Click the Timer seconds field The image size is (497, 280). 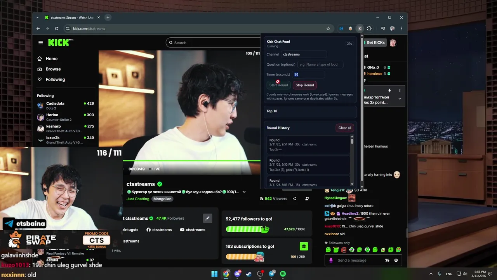[308, 75]
